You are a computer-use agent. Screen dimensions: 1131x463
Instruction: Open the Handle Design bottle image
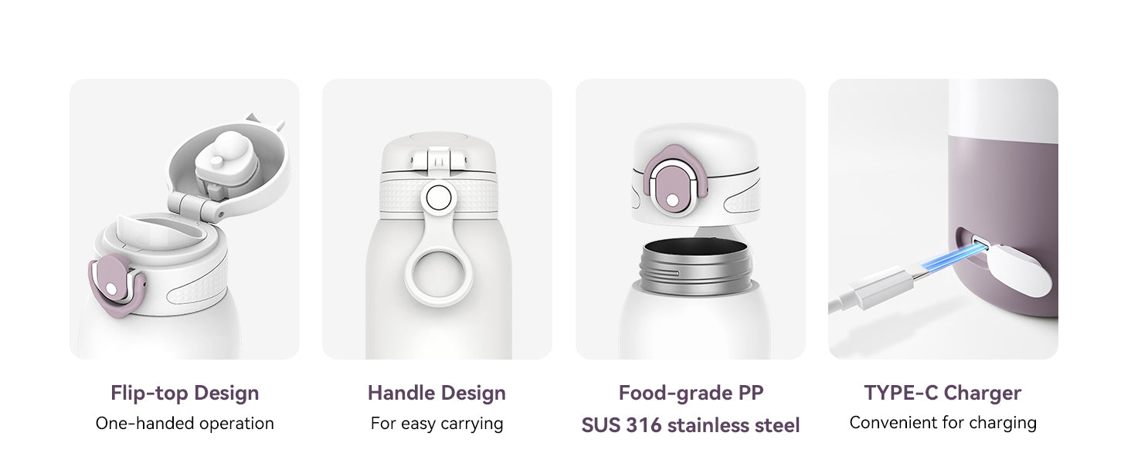point(437,219)
